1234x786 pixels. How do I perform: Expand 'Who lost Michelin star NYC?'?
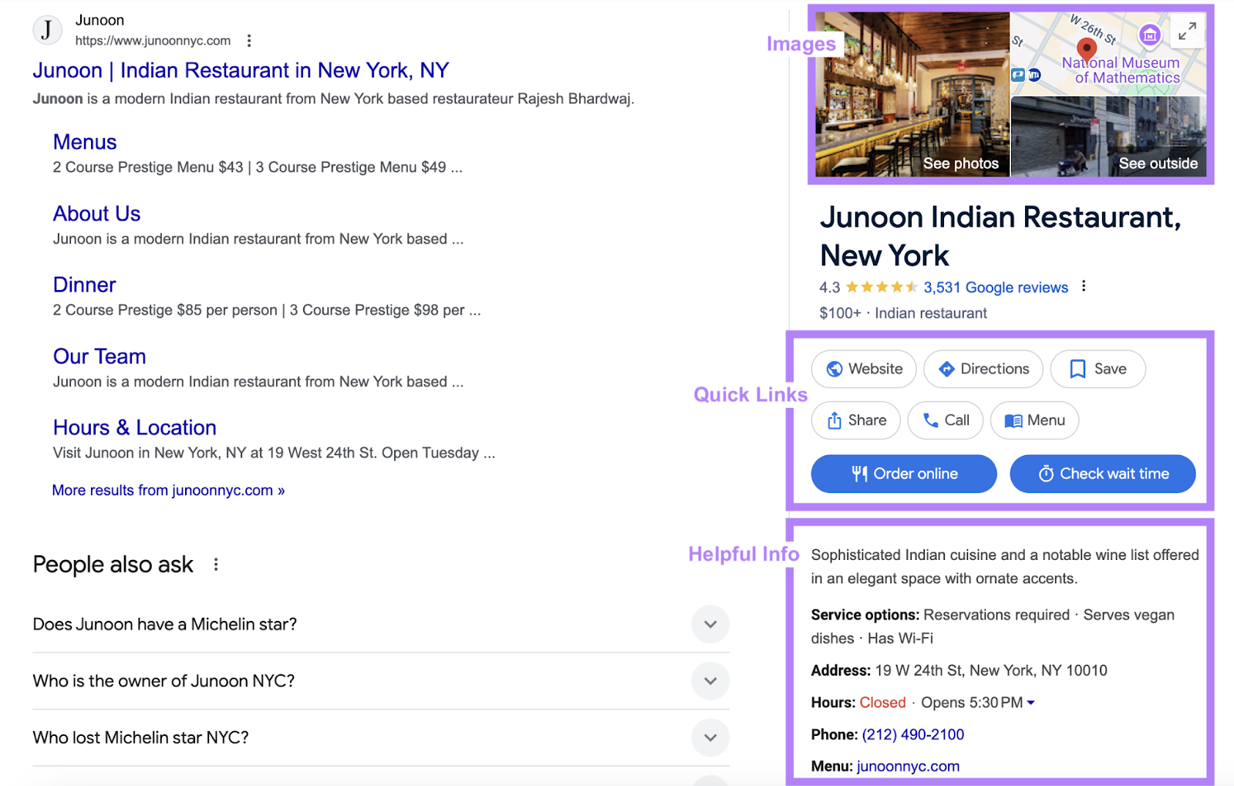click(x=710, y=737)
